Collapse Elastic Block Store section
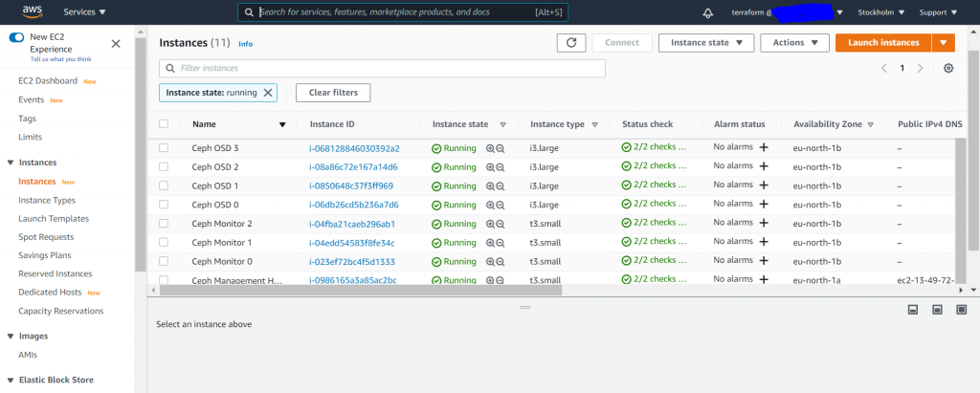 pos(10,380)
